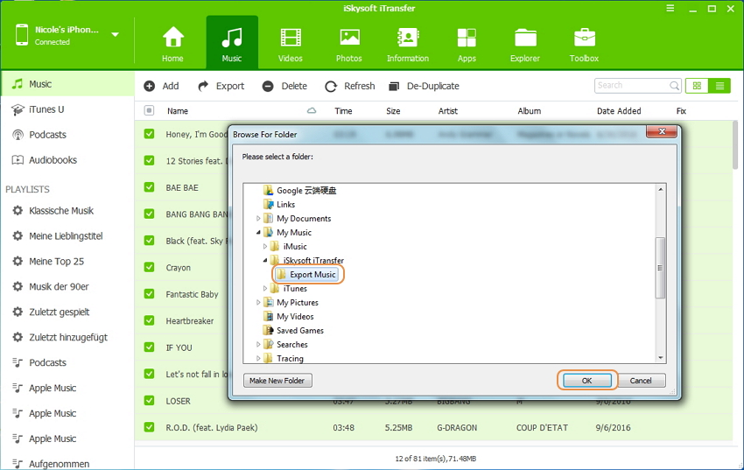Open the Explorer section
Screen dimensions: 744x470
(525, 44)
